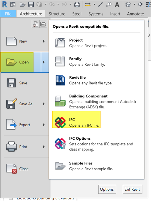Open the Structure ribbon tab
The width and height of the screenshot is (151, 201).
tap(57, 14)
